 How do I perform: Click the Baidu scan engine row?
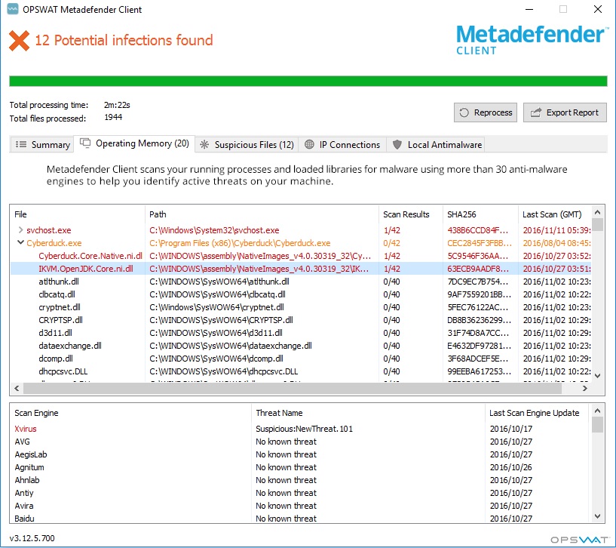pos(301,519)
